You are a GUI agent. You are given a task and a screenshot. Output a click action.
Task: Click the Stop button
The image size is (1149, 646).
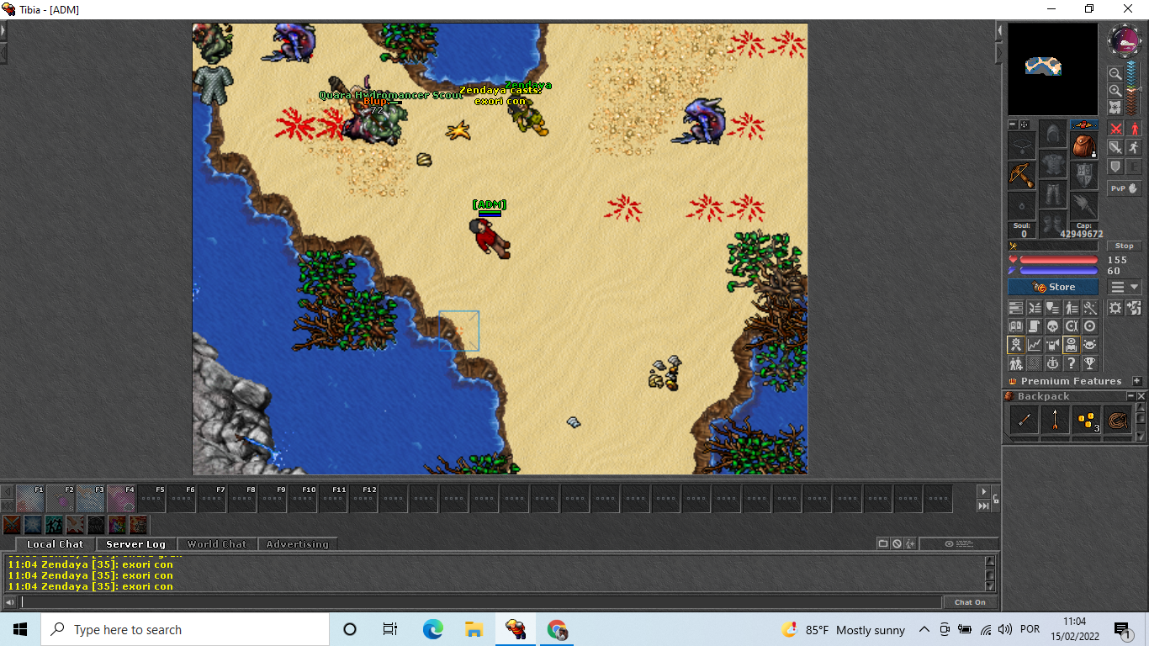pyautogui.click(x=1125, y=246)
